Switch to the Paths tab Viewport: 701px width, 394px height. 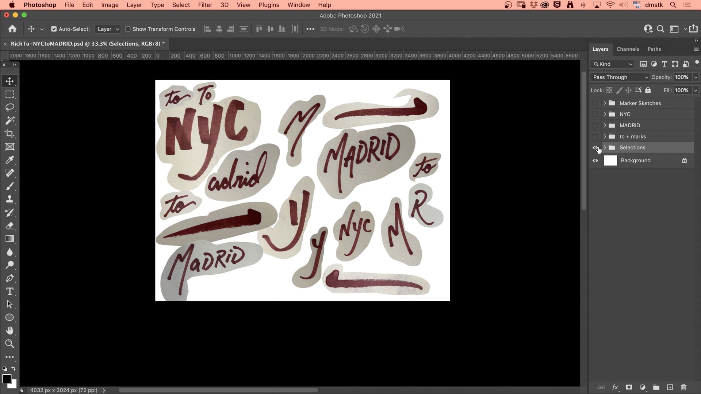pos(654,49)
